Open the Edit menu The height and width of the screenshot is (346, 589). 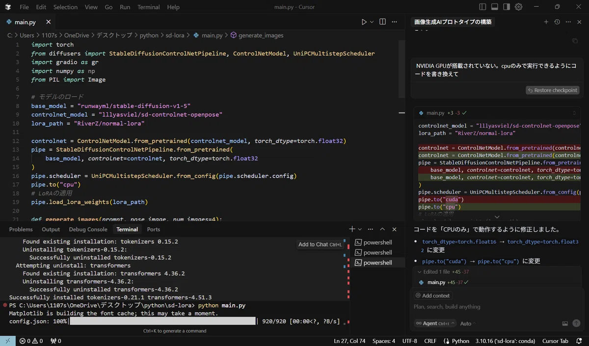coord(41,7)
